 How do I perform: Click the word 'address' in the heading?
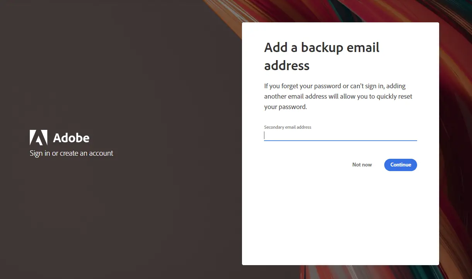coord(287,66)
